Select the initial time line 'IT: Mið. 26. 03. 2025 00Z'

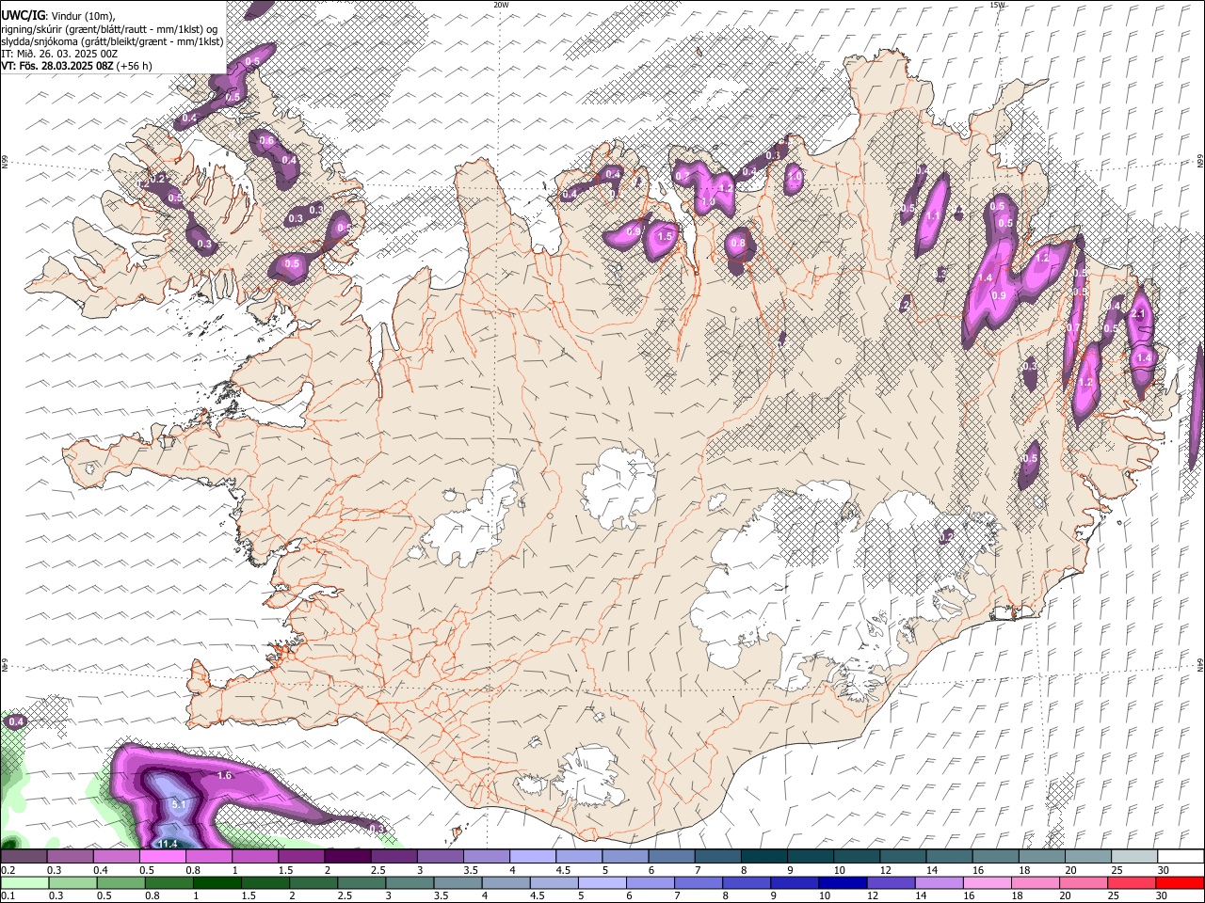click(x=59, y=54)
